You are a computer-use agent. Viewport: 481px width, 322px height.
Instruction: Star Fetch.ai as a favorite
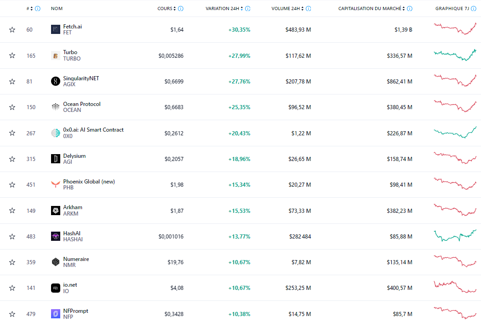point(12,30)
